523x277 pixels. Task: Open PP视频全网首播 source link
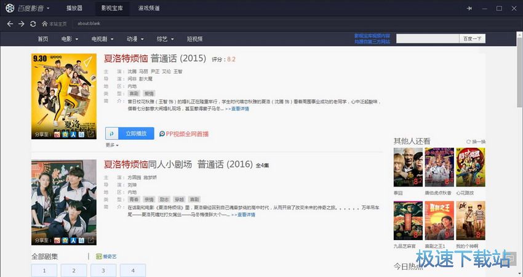(184, 134)
